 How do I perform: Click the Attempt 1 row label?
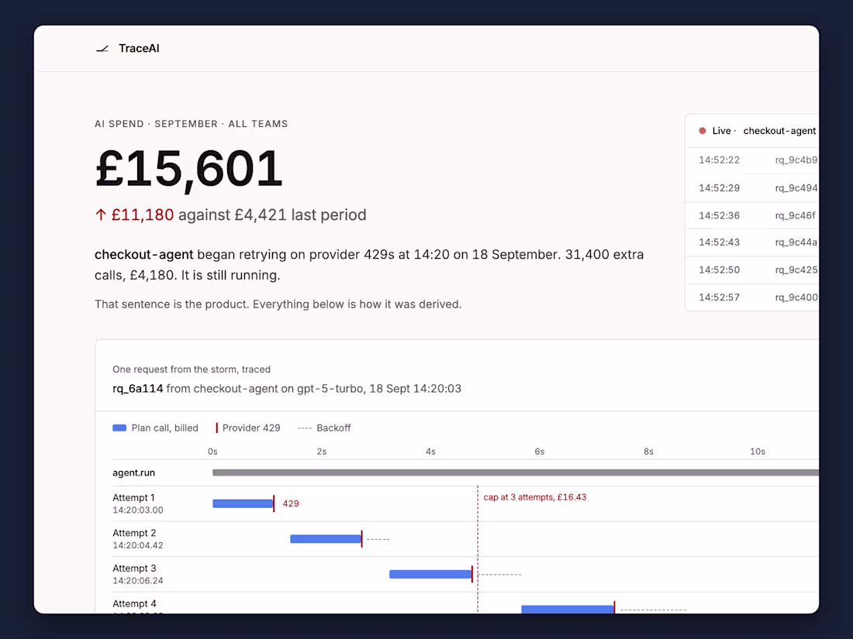tap(133, 498)
